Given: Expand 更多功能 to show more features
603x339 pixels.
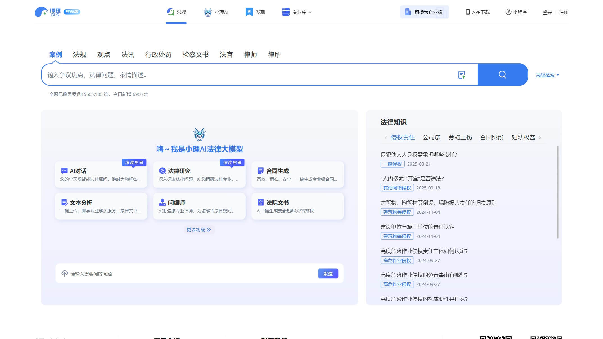Looking at the screenshot, I should pyautogui.click(x=199, y=230).
